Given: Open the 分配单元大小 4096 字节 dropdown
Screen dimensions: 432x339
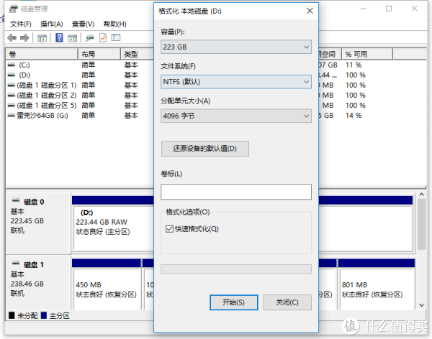Looking at the screenshot, I should coord(236,116).
